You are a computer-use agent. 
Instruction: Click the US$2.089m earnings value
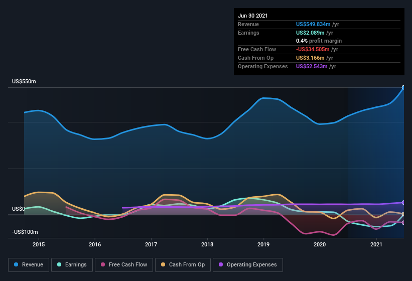click(310, 33)
